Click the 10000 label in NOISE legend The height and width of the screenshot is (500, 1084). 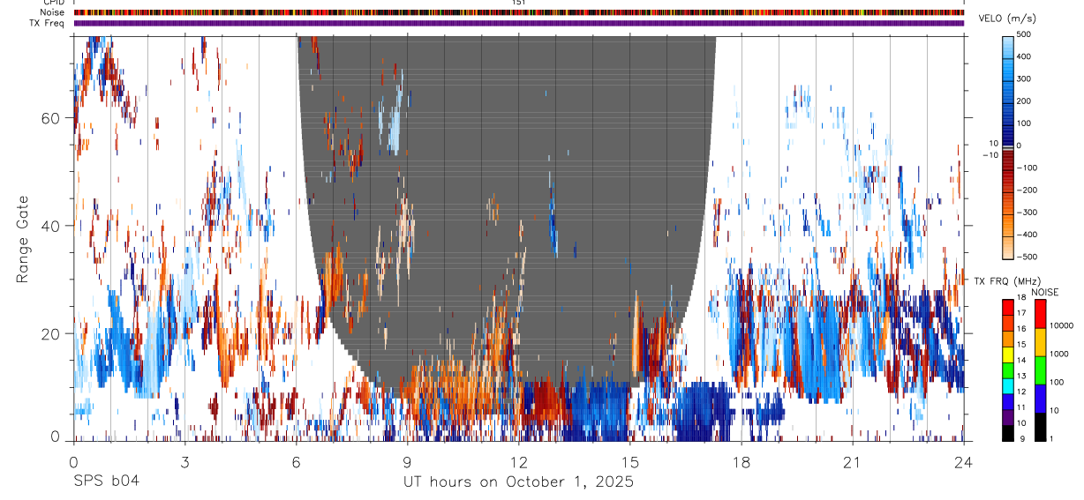[x=1060, y=326]
